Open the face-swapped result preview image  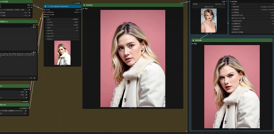point(232,87)
